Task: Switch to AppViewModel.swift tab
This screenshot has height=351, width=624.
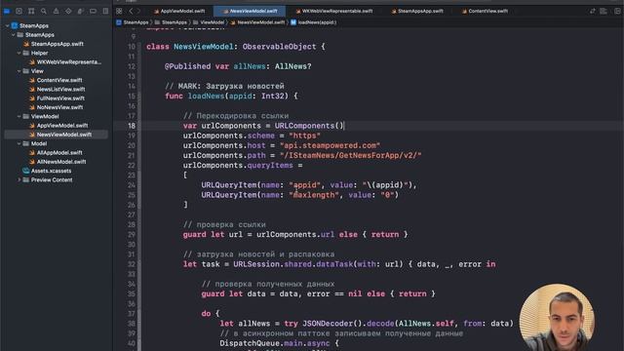Action: pyautogui.click(x=179, y=11)
